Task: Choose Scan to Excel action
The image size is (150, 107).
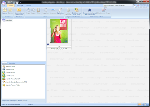Action: point(10,76)
